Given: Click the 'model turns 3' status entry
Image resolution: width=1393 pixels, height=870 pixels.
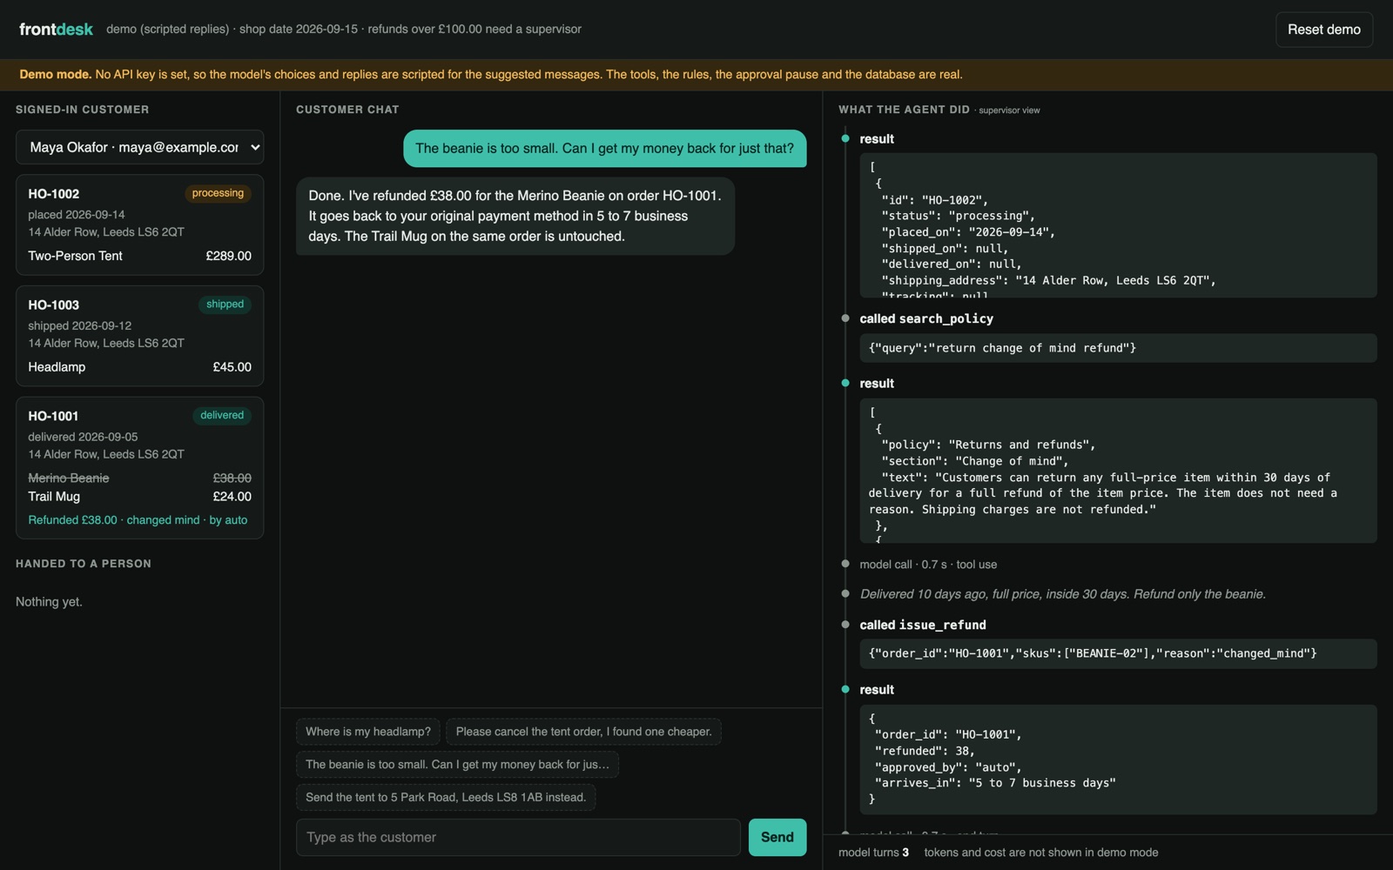Looking at the screenshot, I should tap(873, 853).
